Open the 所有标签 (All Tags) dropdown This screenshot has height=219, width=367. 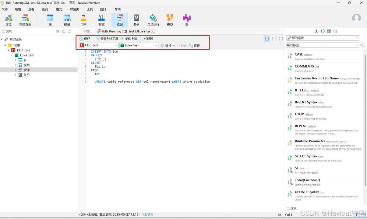[323, 45]
